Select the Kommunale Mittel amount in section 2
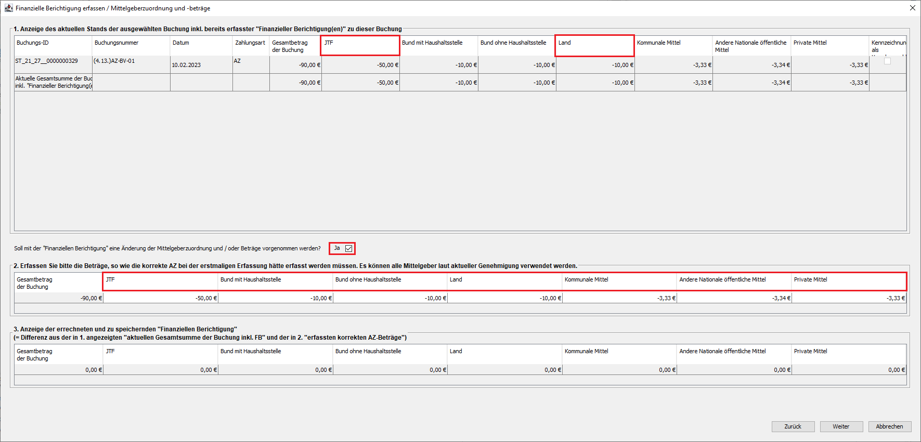Viewport: 921px width, 442px height. 619,298
